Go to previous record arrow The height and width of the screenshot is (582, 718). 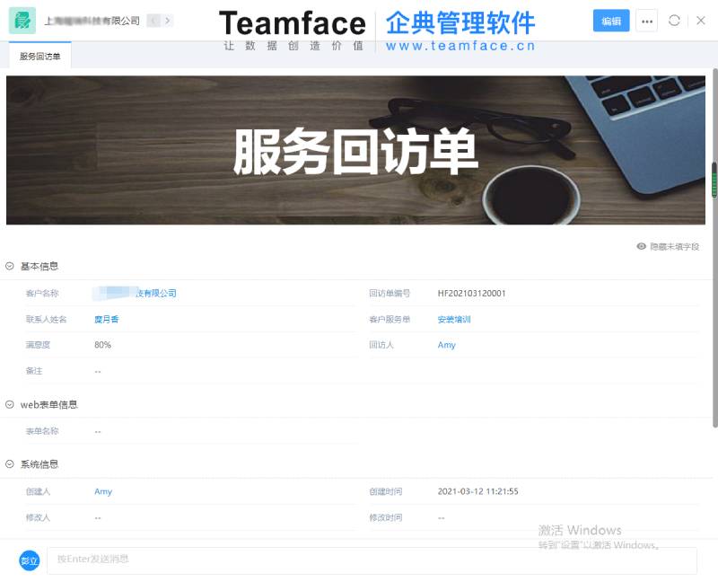click(153, 21)
